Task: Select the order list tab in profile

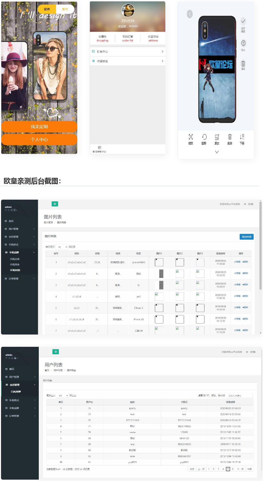Action: pos(128,38)
